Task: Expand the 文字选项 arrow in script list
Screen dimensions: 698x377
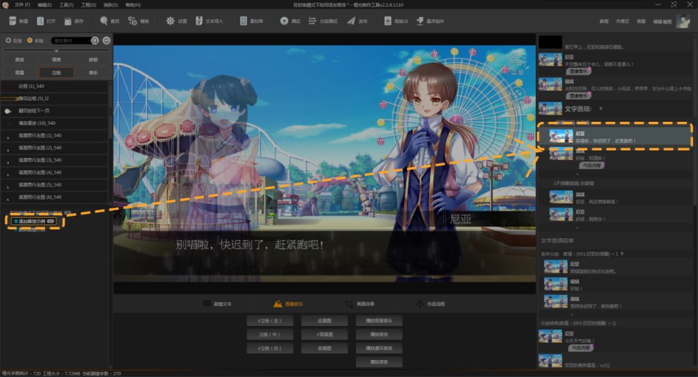Action: click(x=600, y=108)
